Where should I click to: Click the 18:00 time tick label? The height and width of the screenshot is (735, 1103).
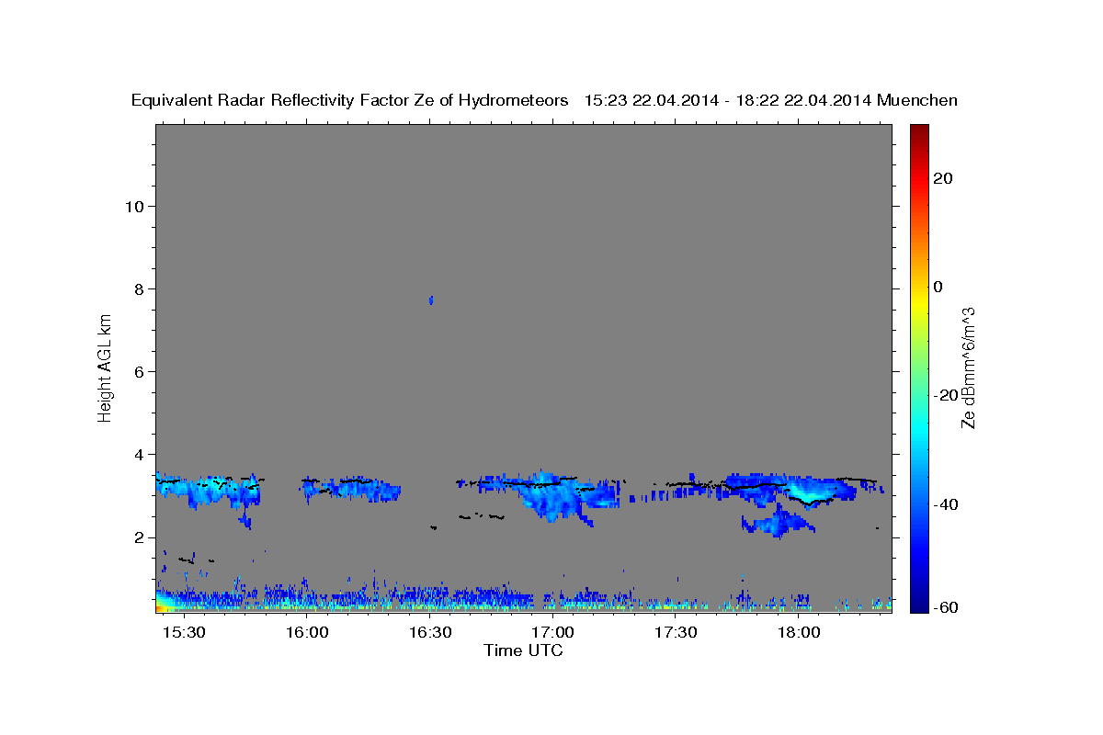[799, 633]
